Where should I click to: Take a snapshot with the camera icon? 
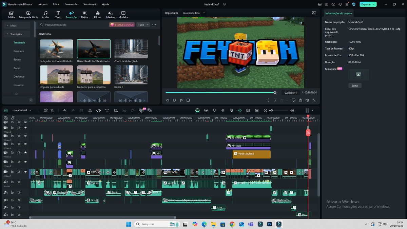(301, 100)
